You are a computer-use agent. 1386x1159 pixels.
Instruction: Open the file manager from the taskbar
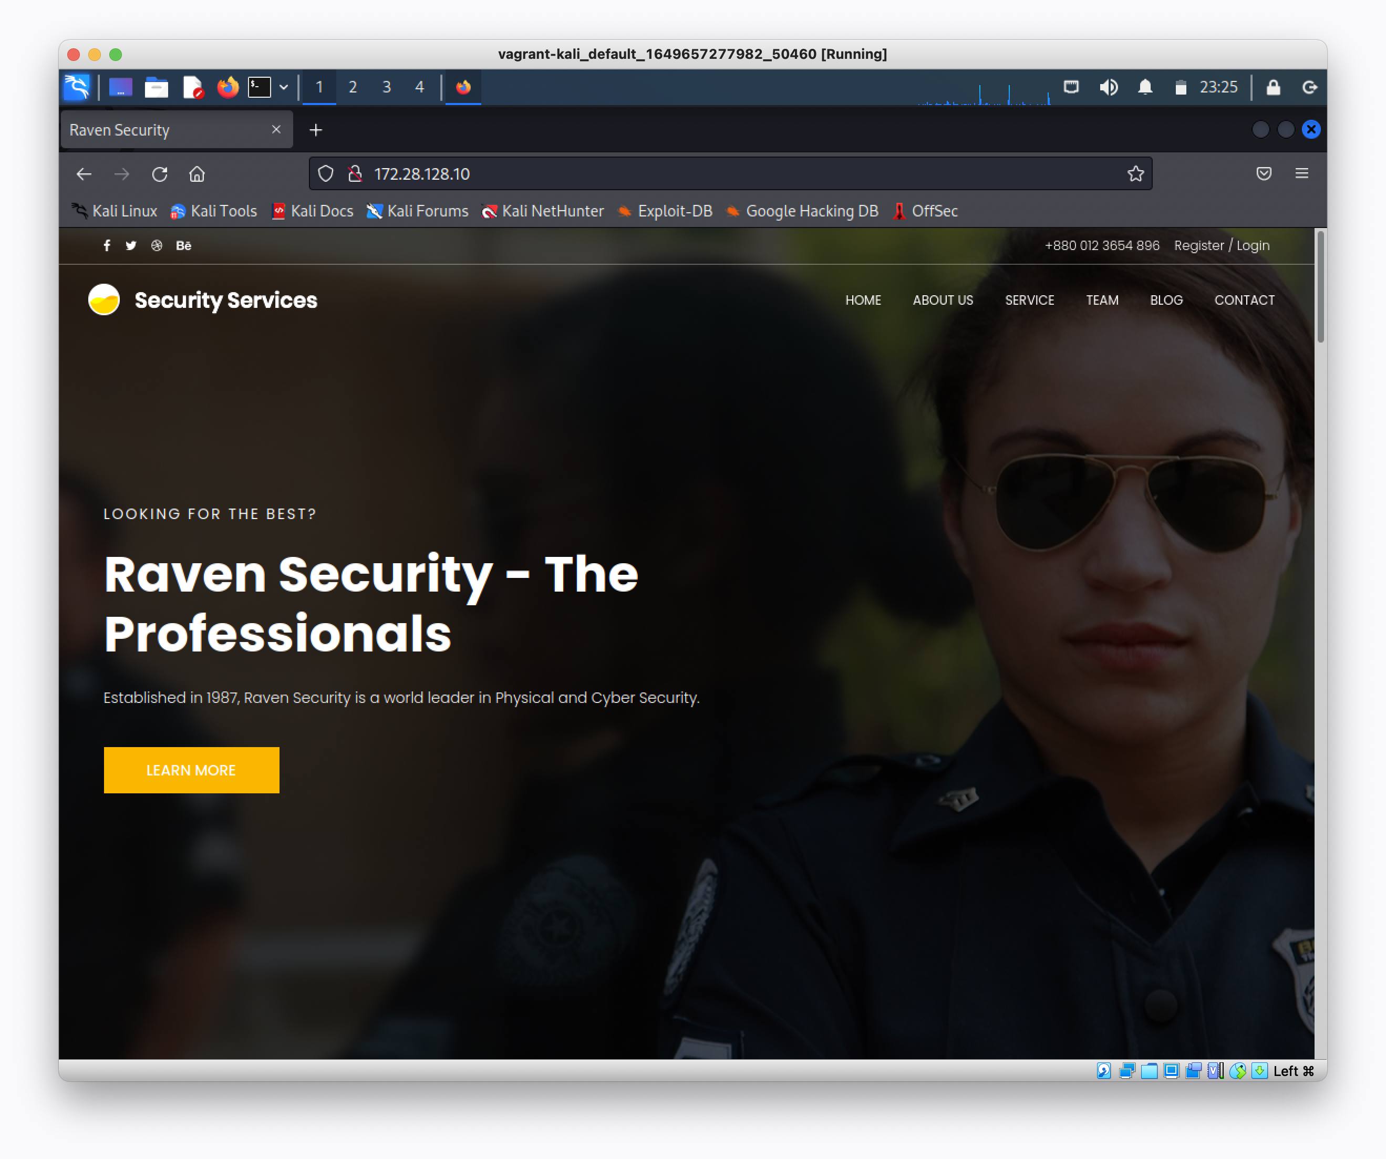[x=157, y=87]
